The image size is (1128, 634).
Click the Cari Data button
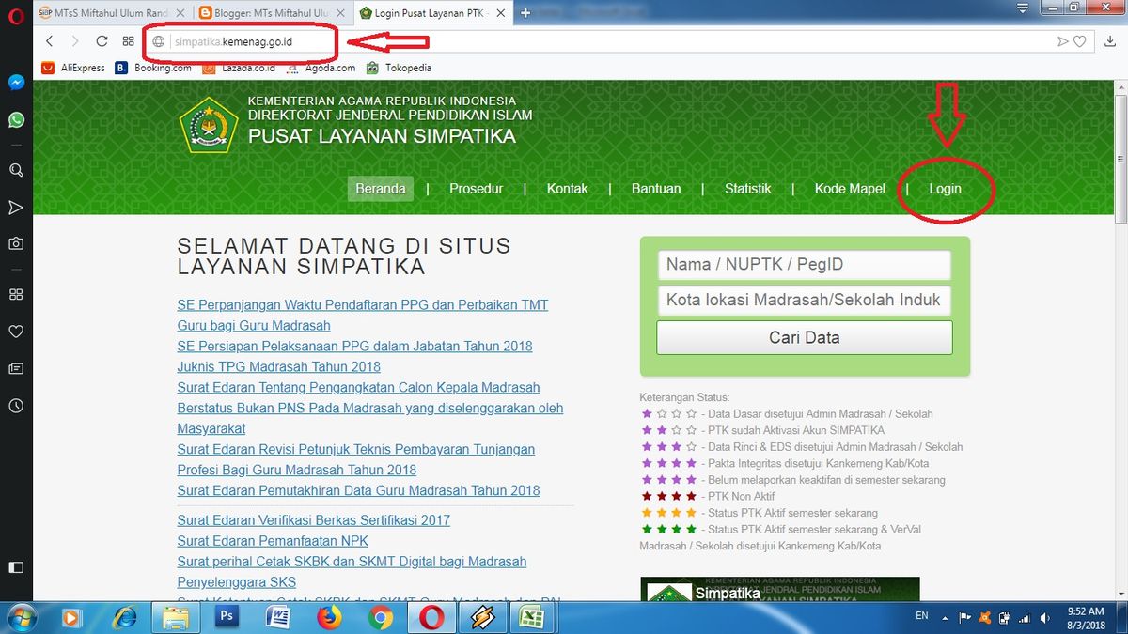pos(804,337)
